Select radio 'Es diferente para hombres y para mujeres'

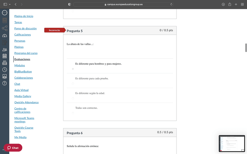[x=73, y=69]
